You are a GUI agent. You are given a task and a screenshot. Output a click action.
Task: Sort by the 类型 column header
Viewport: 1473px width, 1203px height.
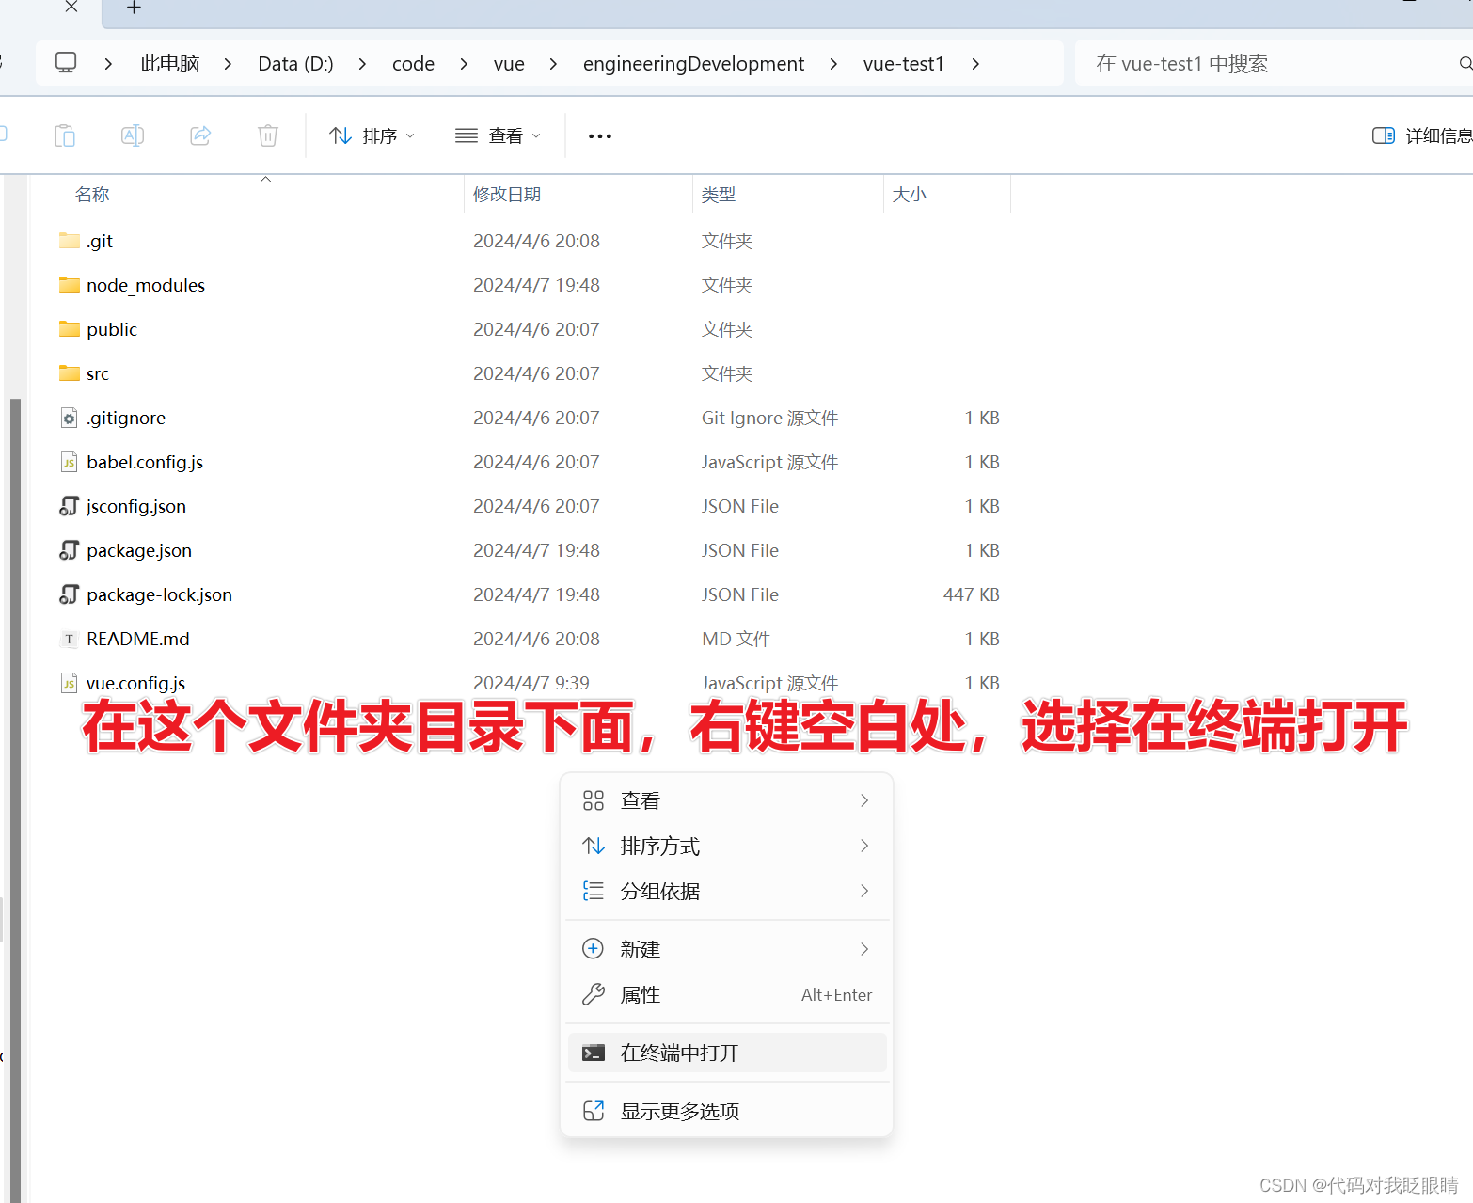click(719, 194)
